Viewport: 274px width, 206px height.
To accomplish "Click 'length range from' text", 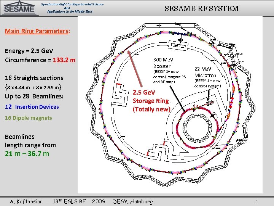I will coord(30,145).
